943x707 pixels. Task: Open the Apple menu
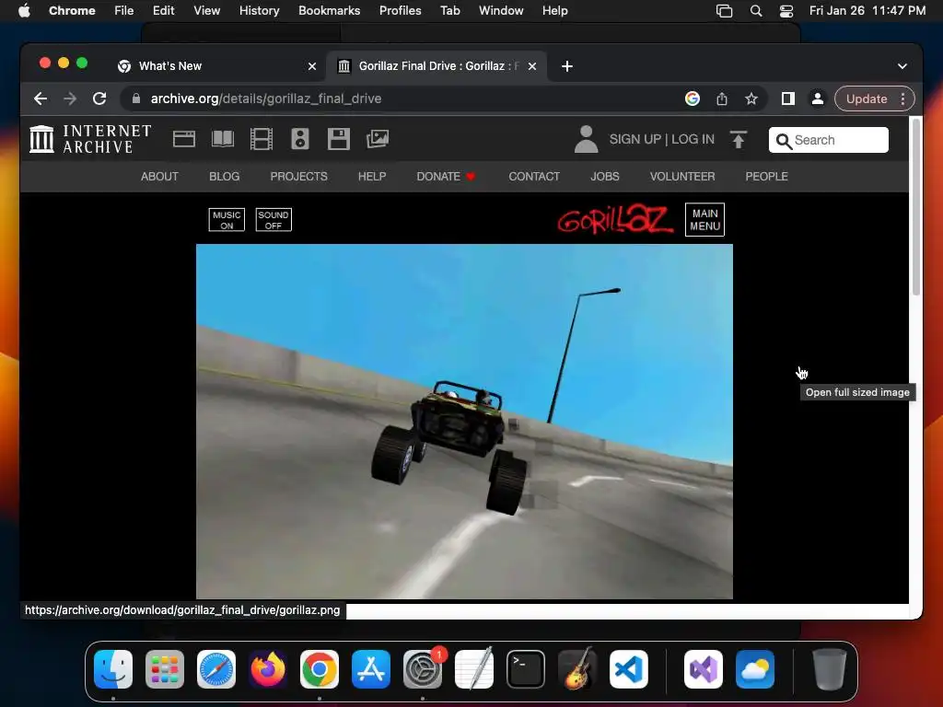click(24, 11)
